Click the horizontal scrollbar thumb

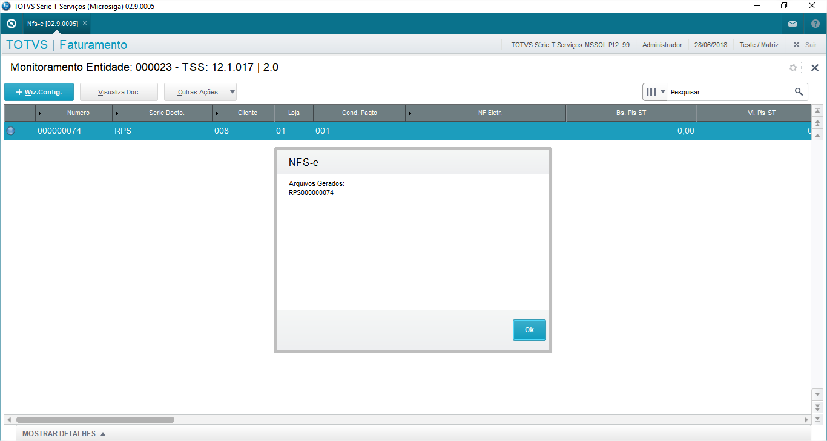pyautogui.click(x=95, y=419)
